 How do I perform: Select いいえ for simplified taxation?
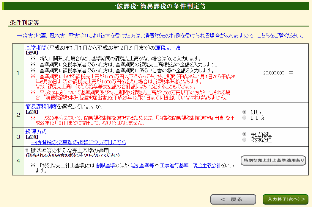(245, 118)
